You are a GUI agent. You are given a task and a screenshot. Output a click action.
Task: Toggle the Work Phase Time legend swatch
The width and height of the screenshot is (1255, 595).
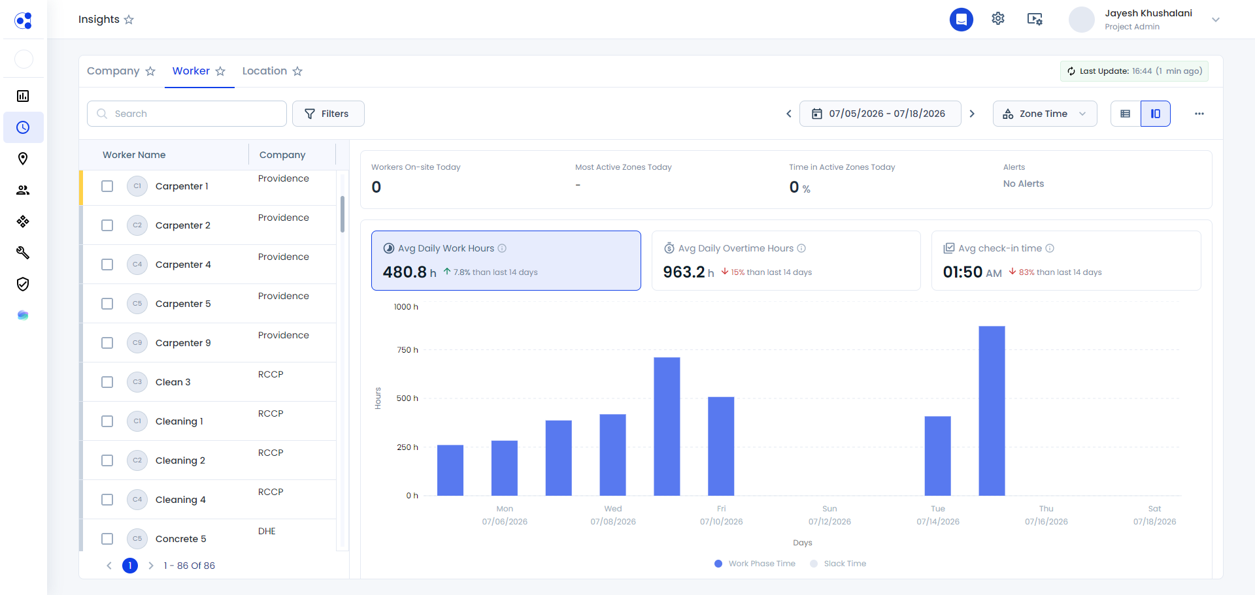718,564
